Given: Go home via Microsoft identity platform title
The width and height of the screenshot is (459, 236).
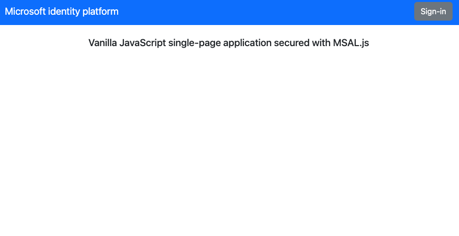Looking at the screenshot, I should click(x=61, y=11).
